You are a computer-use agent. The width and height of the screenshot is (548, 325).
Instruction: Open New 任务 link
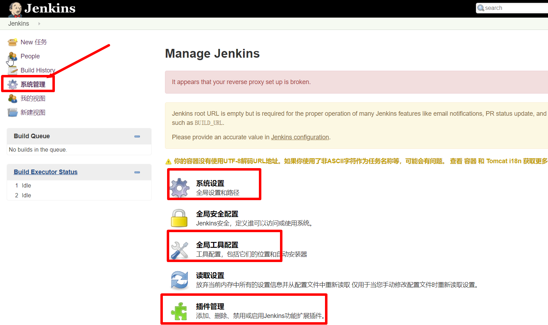tap(34, 42)
